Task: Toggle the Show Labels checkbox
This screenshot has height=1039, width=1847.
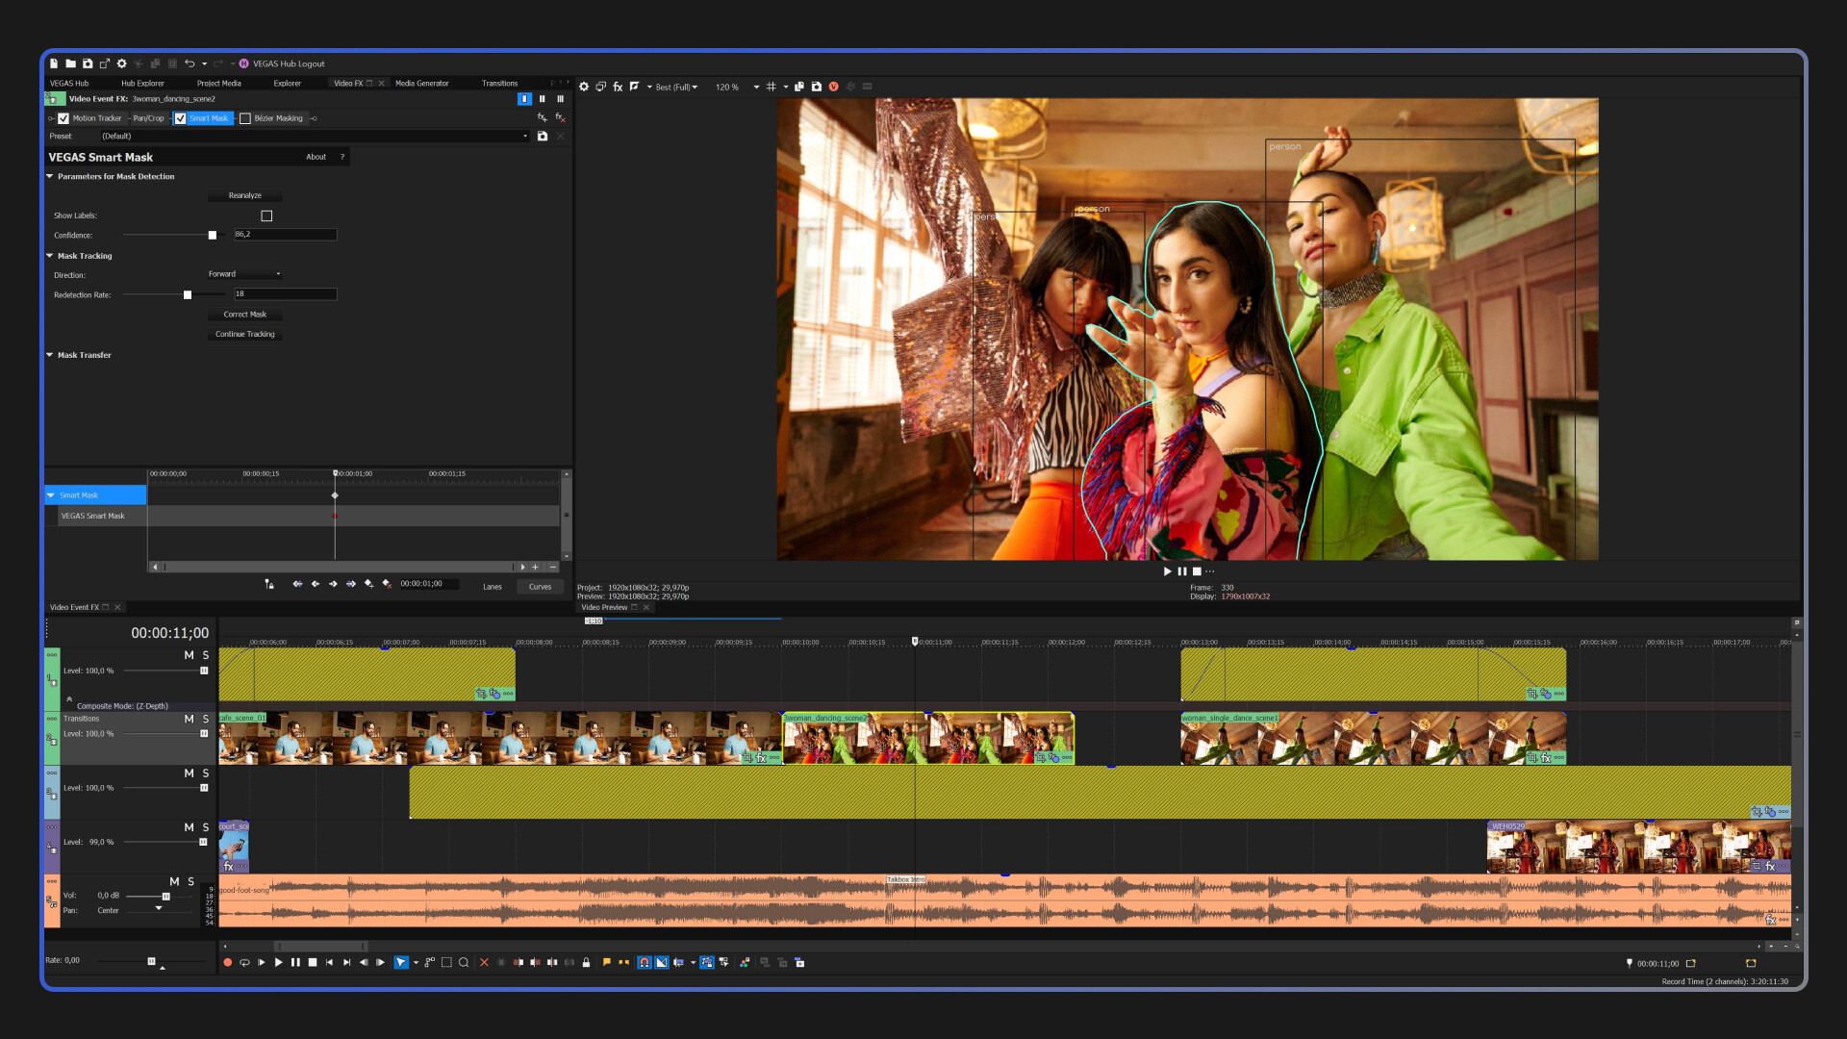Action: (266, 215)
